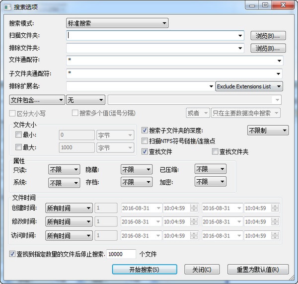The height and width of the screenshot is (284, 298).
Task: Click the 开始搜索(S) button
Action: coord(145,270)
